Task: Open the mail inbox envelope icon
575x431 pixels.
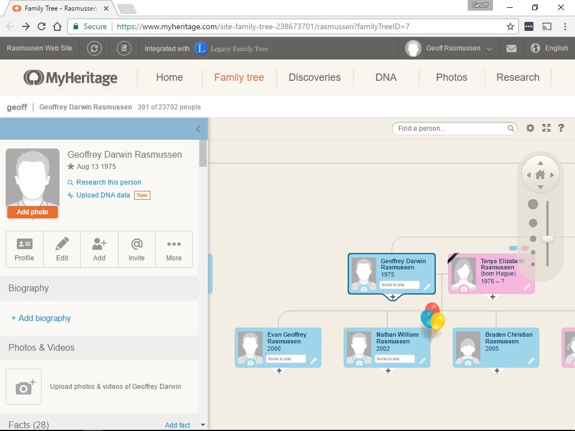Action: (511, 48)
